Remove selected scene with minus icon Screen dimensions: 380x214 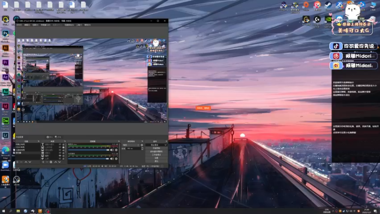[x=21, y=162]
